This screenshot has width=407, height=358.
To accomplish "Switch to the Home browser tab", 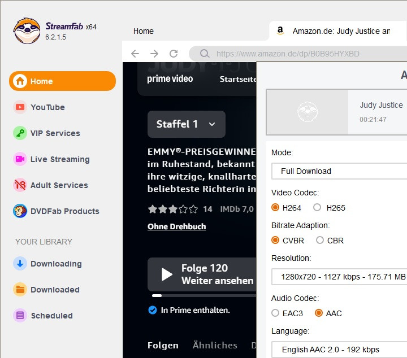I will pyautogui.click(x=144, y=31).
